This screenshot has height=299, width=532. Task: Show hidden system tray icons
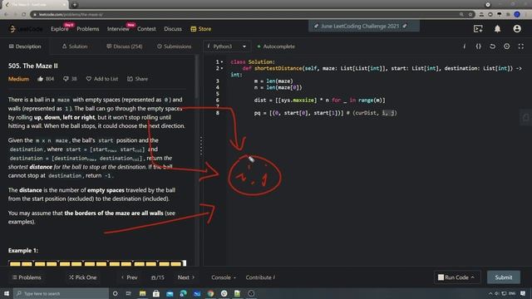(490, 293)
